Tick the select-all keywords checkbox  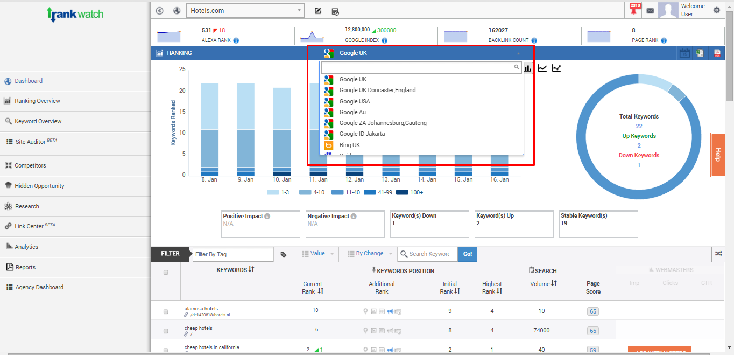[166, 273]
